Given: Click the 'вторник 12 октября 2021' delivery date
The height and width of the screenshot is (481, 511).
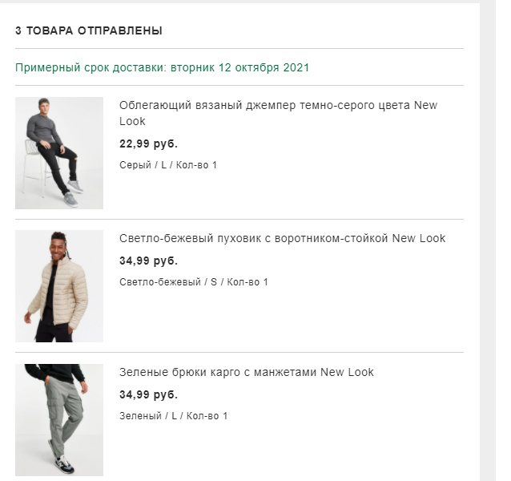Looking at the screenshot, I should [239, 68].
